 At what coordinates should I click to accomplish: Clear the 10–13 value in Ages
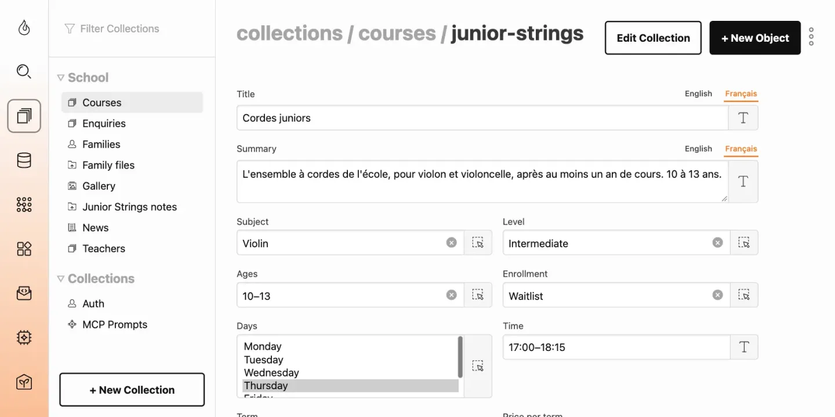452,295
